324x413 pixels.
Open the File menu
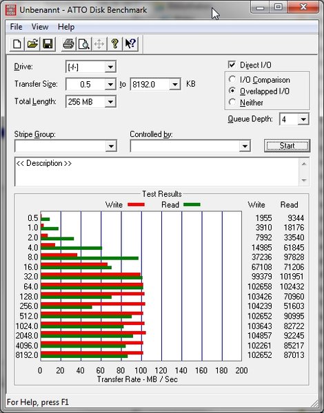pos(16,27)
